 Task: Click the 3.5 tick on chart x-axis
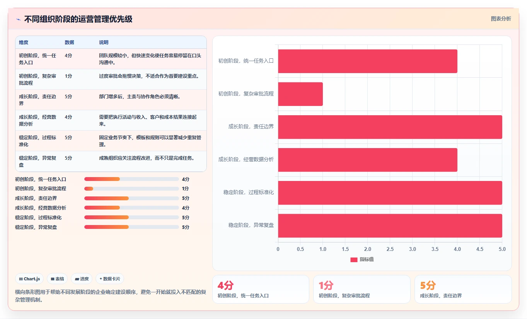pyautogui.click(x=435, y=249)
